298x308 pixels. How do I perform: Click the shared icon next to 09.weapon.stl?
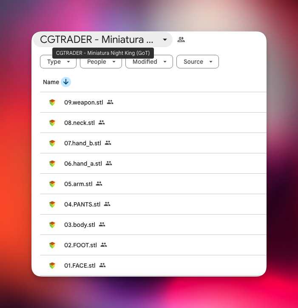coord(110,102)
